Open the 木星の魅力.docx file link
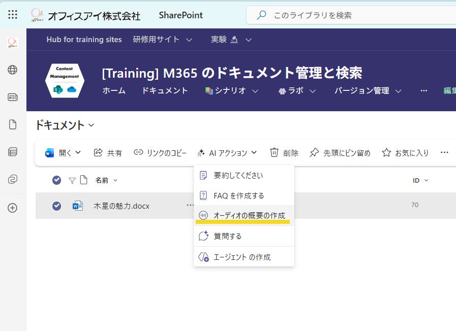 (x=121, y=206)
